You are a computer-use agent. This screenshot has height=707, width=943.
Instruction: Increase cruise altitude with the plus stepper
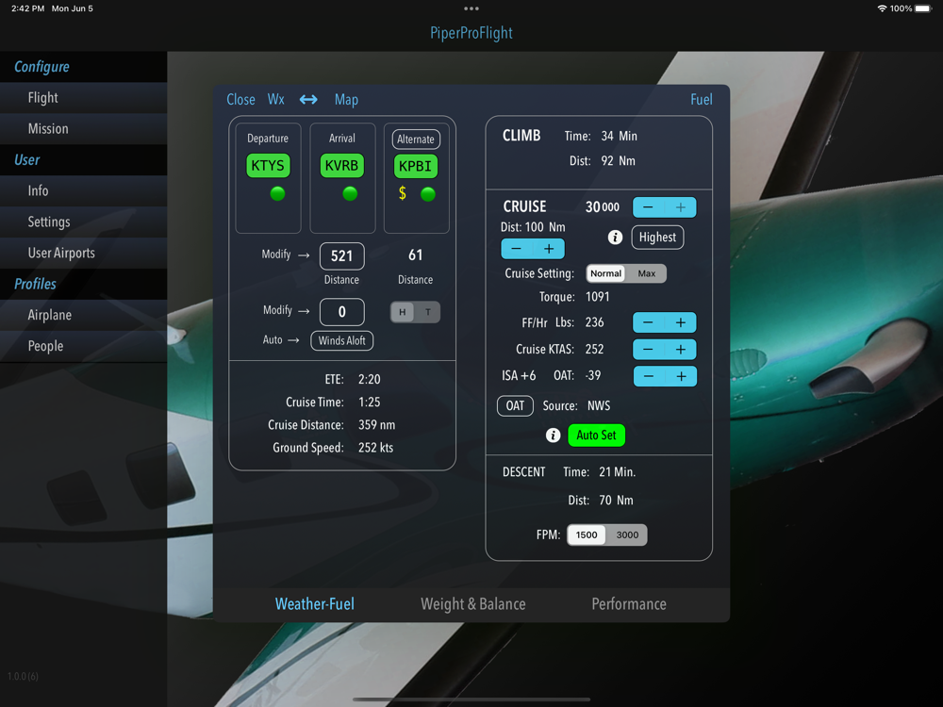(x=681, y=207)
